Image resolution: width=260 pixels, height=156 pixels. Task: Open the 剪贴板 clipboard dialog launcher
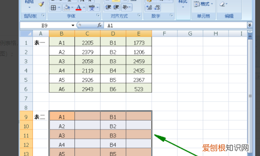(x=43, y=16)
